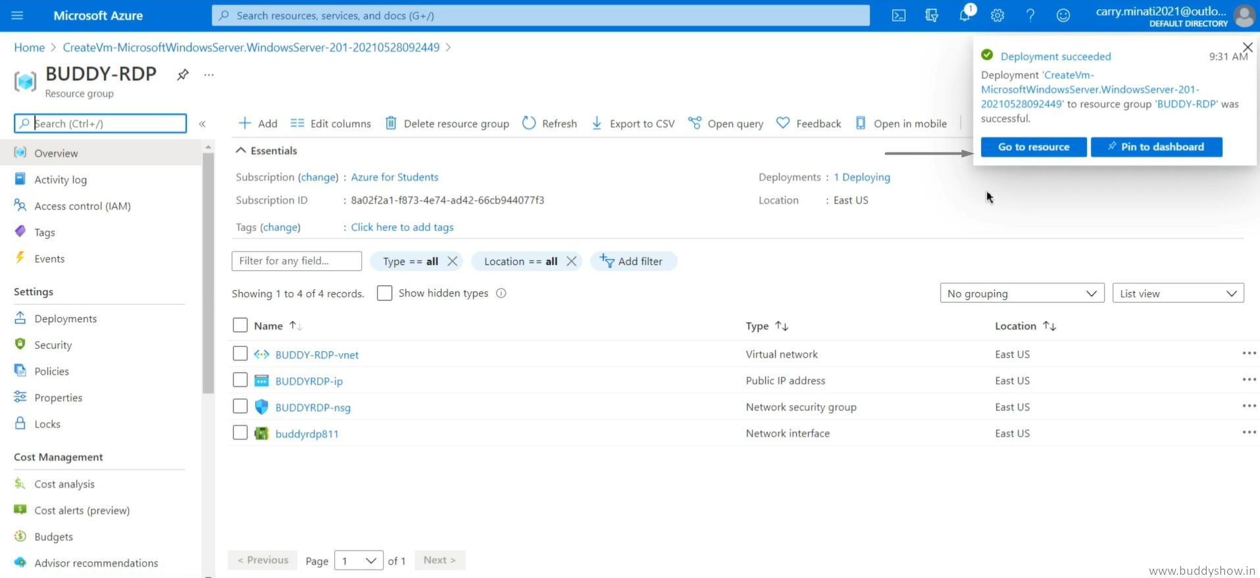
Task: Click the sidebar vertical scrollbar
Action: point(208,273)
